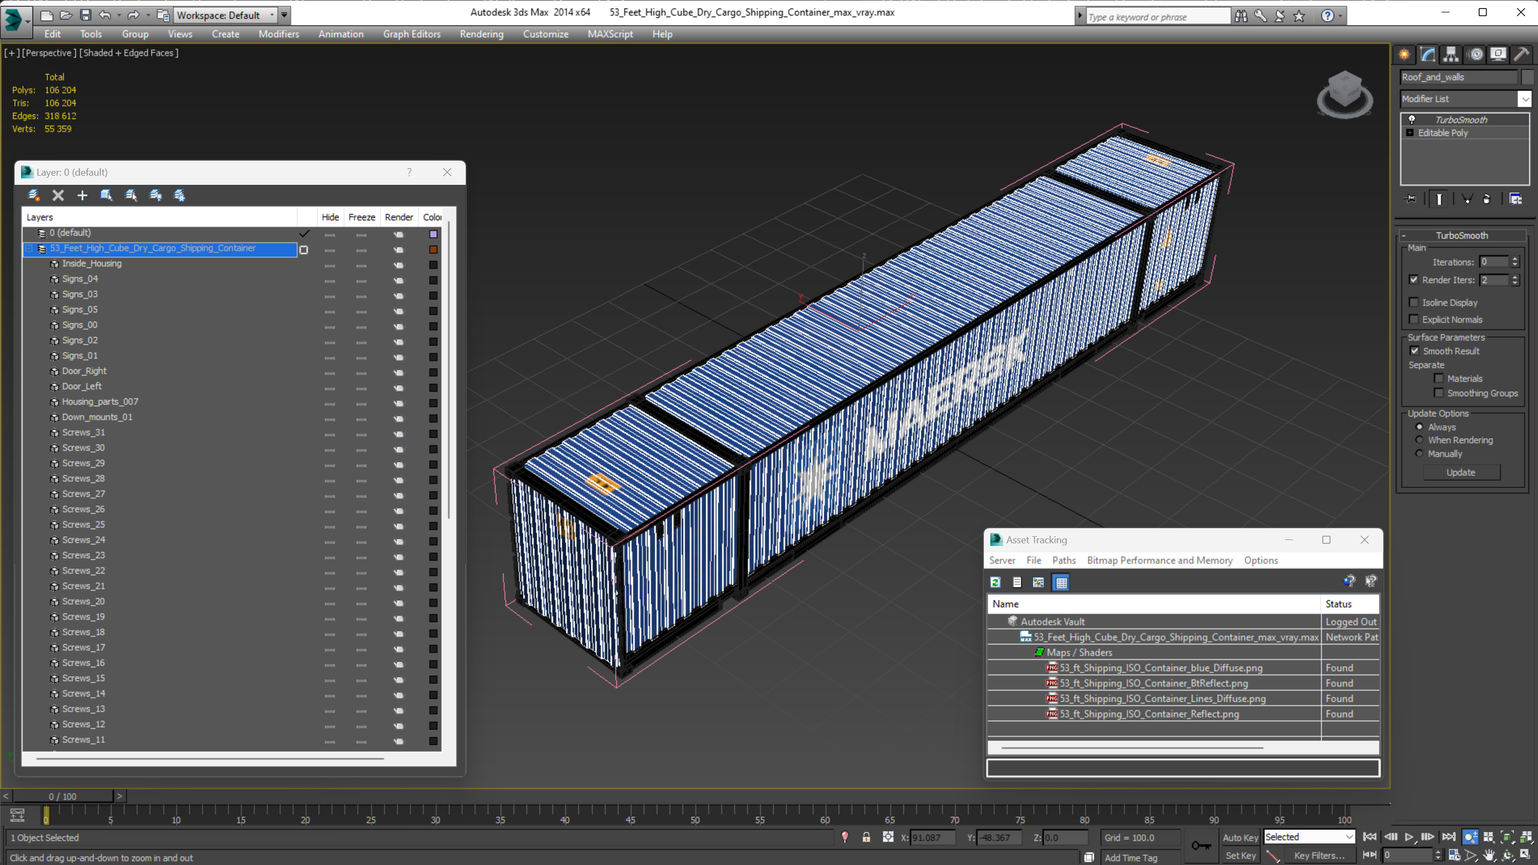Open Bitmap Performance and Memory menu

[1160, 560]
